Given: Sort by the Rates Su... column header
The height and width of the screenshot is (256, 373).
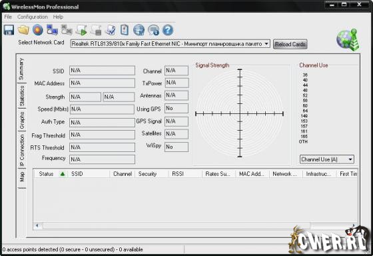Looking at the screenshot, I should point(219,174).
